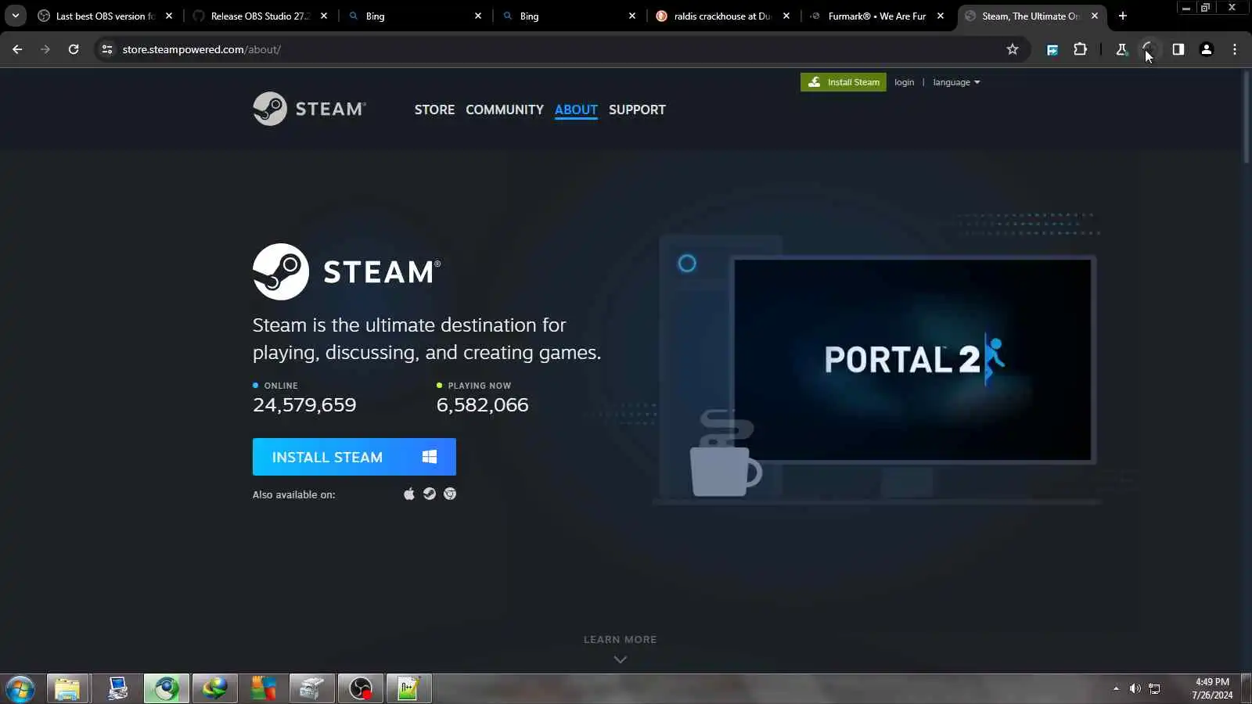Click the SteamOS availability icon beside Apple icon
The width and height of the screenshot is (1252, 704).
(x=430, y=494)
